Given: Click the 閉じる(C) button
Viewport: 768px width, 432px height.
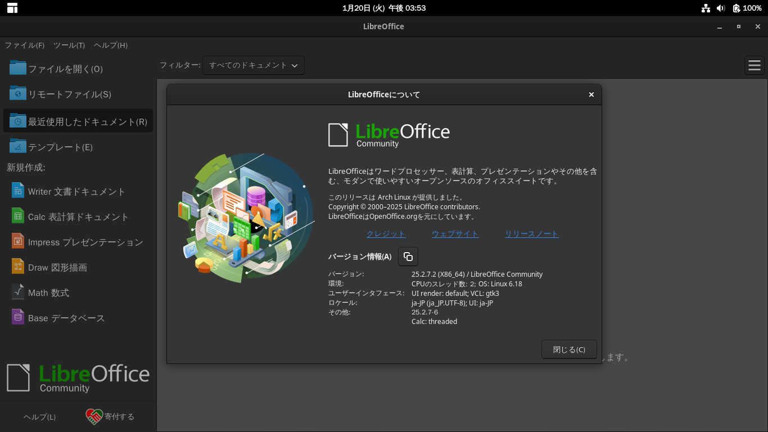Looking at the screenshot, I should tap(569, 349).
